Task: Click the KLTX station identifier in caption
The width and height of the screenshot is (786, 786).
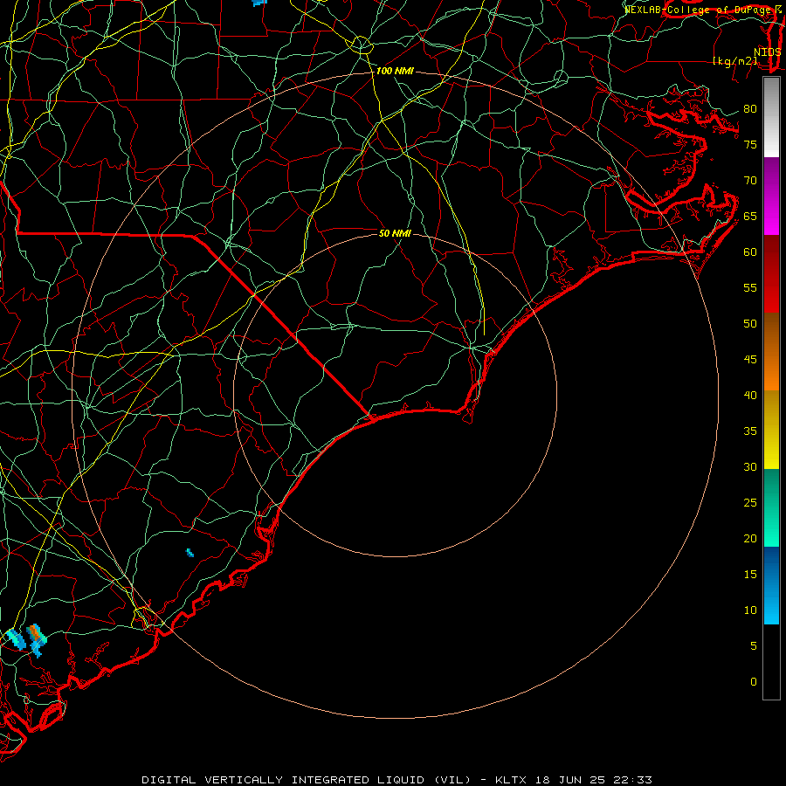Action: point(511,780)
